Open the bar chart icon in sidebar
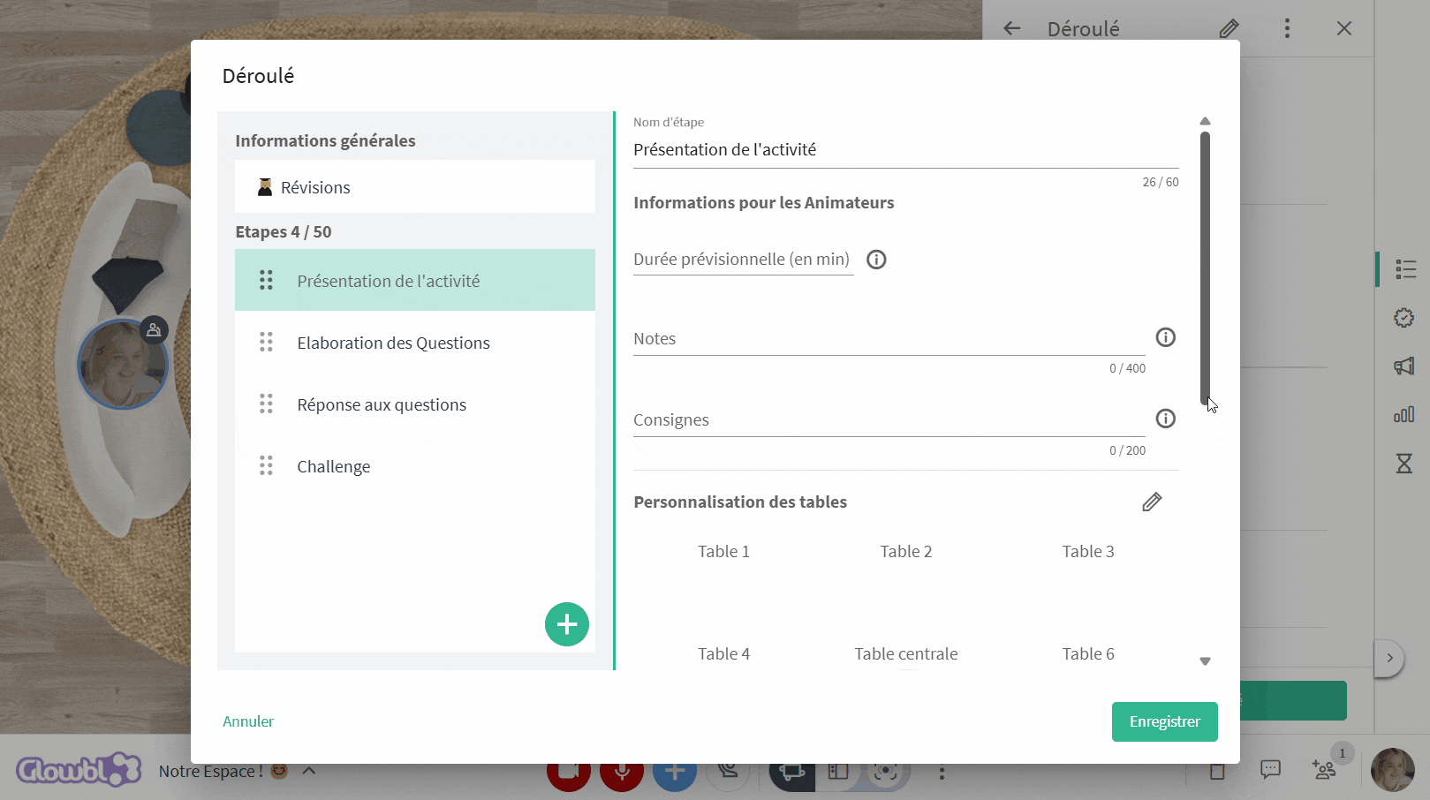The height and width of the screenshot is (800, 1430). [x=1404, y=413]
